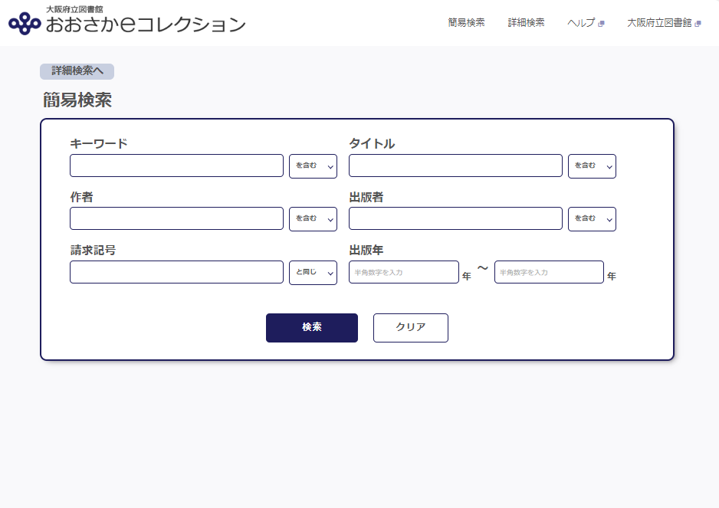Focus the タイトル text field
Image resolution: width=719 pixels, height=508 pixels.
(x=455, y=166)
